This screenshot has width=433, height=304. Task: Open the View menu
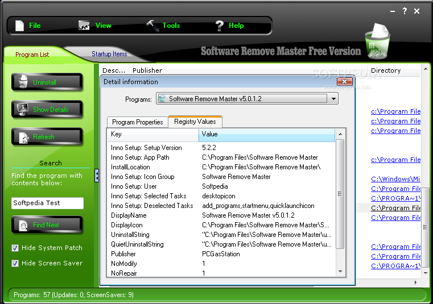(x=103, y=26)
